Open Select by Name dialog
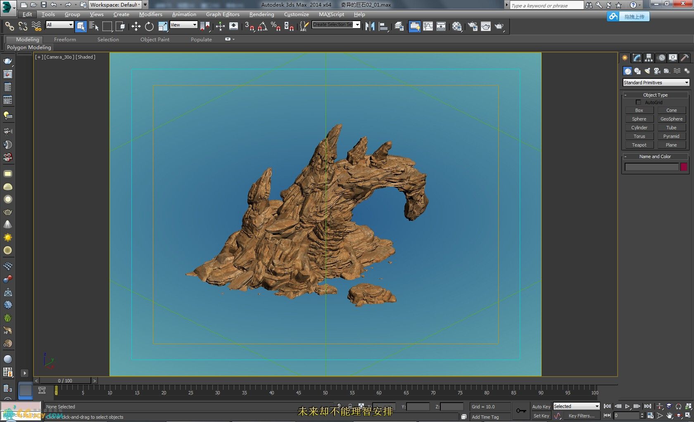The width and height of the screenshot is (694, 422). click(94, 26)
